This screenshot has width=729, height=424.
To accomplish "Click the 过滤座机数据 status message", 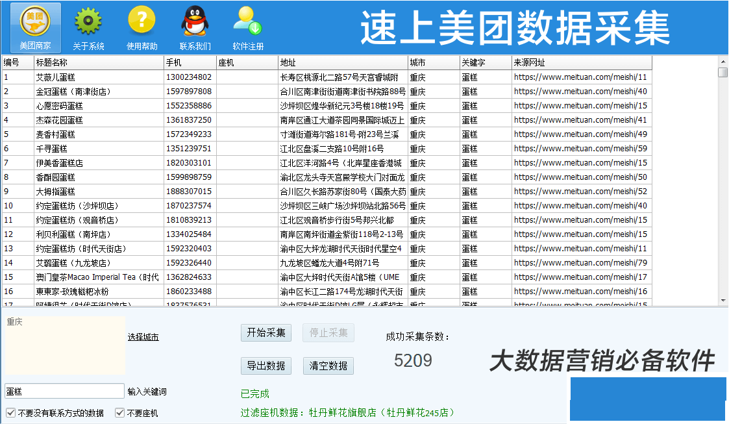I will [348, 413].
